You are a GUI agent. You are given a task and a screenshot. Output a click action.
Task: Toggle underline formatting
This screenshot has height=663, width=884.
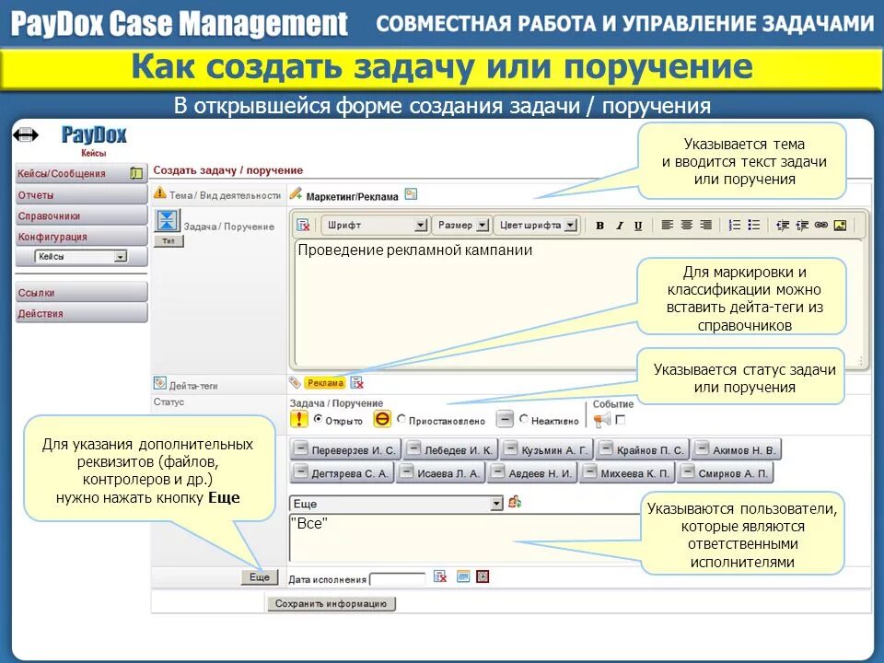[x=638, y=226]
